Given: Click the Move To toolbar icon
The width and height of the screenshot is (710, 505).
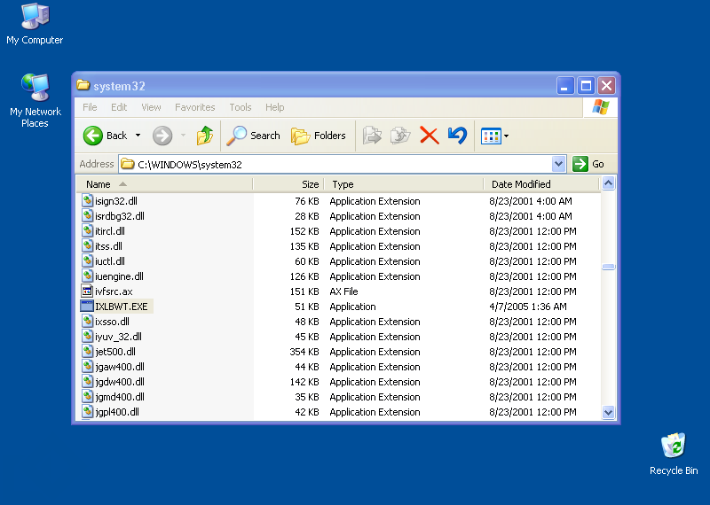Looking at the screenshot, I should click(x=372, y=136).
